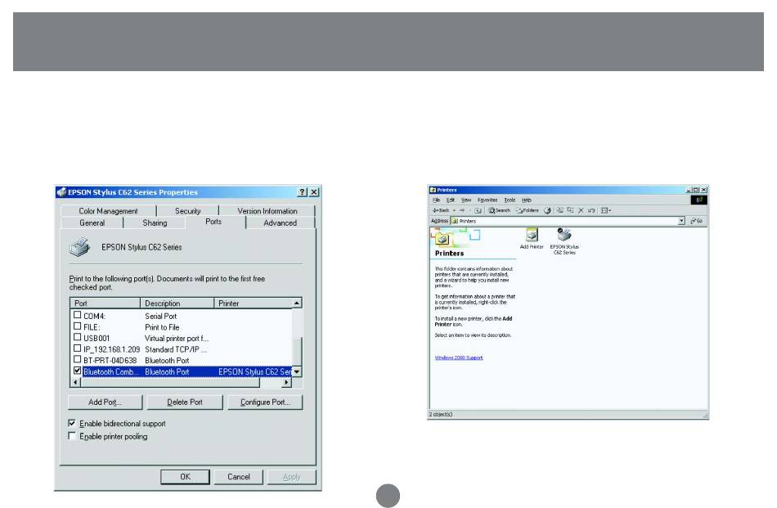Click the port list scroll left arrow
777x508 pixels.
pos(76,382)
